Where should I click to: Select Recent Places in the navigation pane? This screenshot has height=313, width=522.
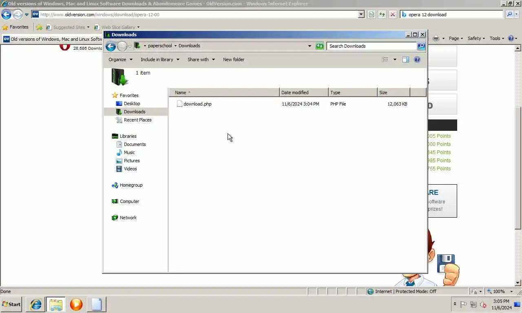pos(137,120)
